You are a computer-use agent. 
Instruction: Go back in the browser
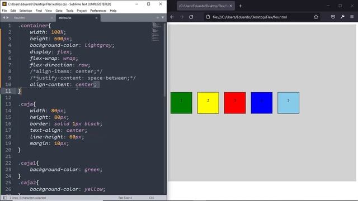172,17
